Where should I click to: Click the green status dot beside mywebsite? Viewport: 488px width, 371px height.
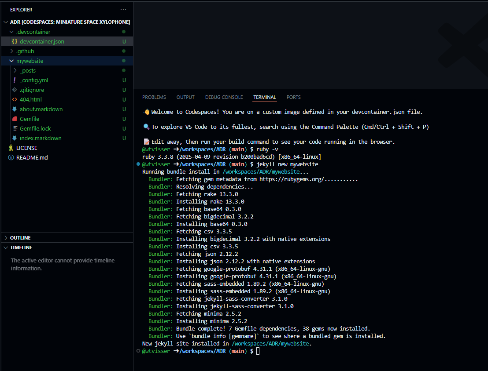click(124, 61)
